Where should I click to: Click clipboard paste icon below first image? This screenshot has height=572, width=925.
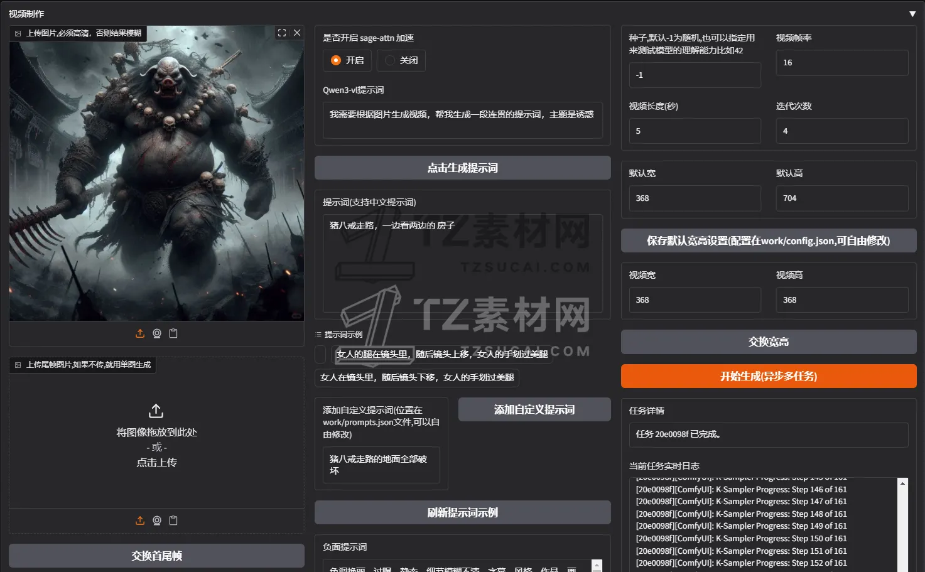[173, 333]
